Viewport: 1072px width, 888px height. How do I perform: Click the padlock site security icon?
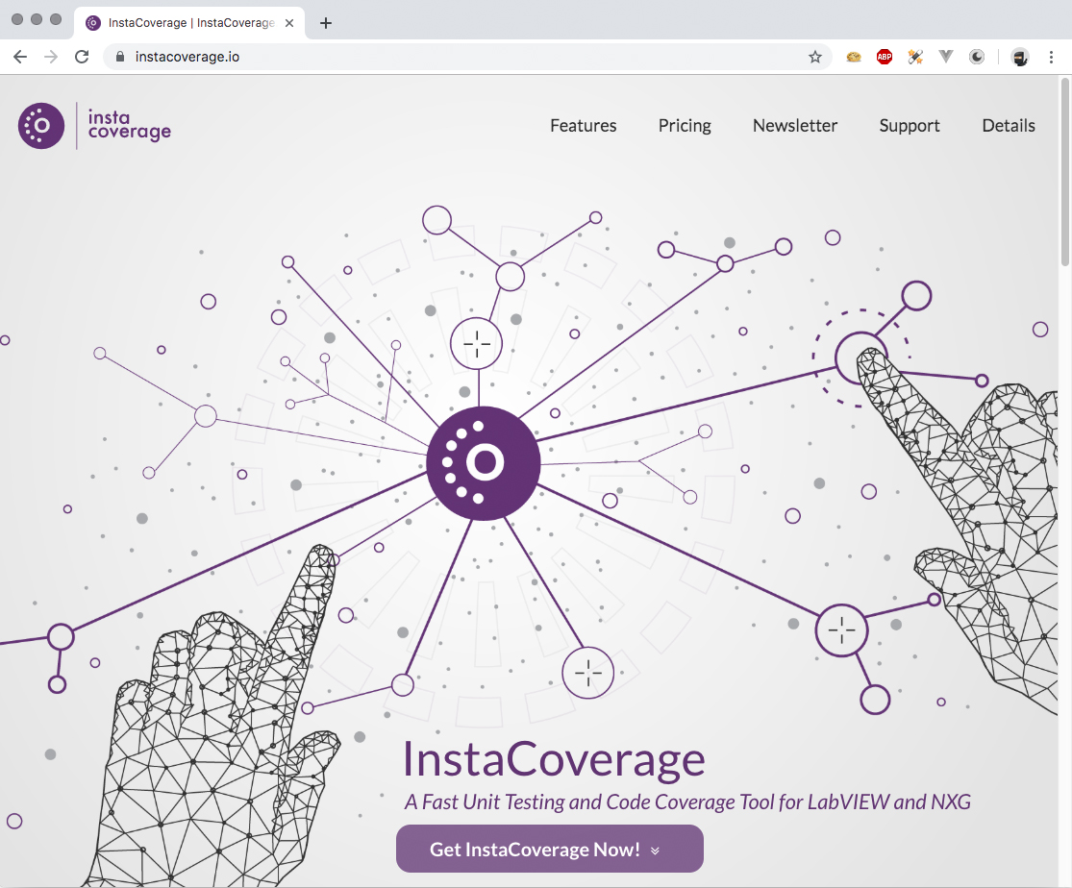[119, 57]
